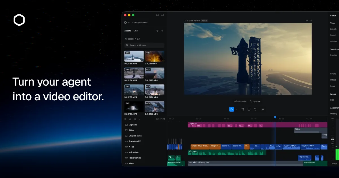This screenshot has height=178, width=339.
Task: Select the DJI breadcrumb folder
Action: tap(139, 39)
